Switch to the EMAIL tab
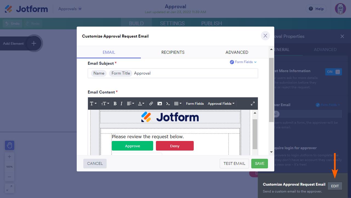Screen dimensions: 351x198 pos(109,52)
